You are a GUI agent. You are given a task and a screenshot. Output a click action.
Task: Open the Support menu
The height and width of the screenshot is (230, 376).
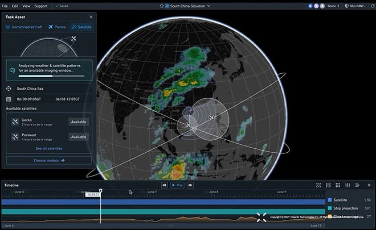41,6
